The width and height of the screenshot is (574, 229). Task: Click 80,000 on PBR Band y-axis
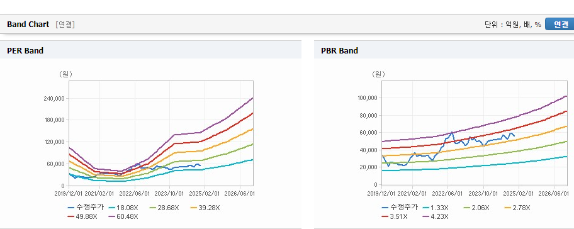coord(369,116)
